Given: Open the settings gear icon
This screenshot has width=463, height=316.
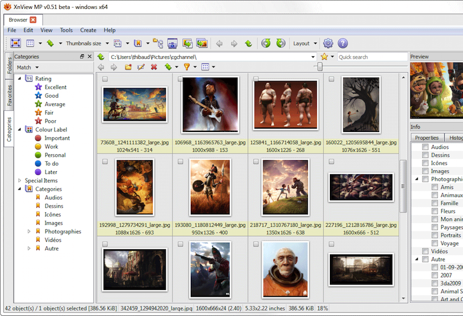Looking at the screenshot, I should tap(328, 43).
